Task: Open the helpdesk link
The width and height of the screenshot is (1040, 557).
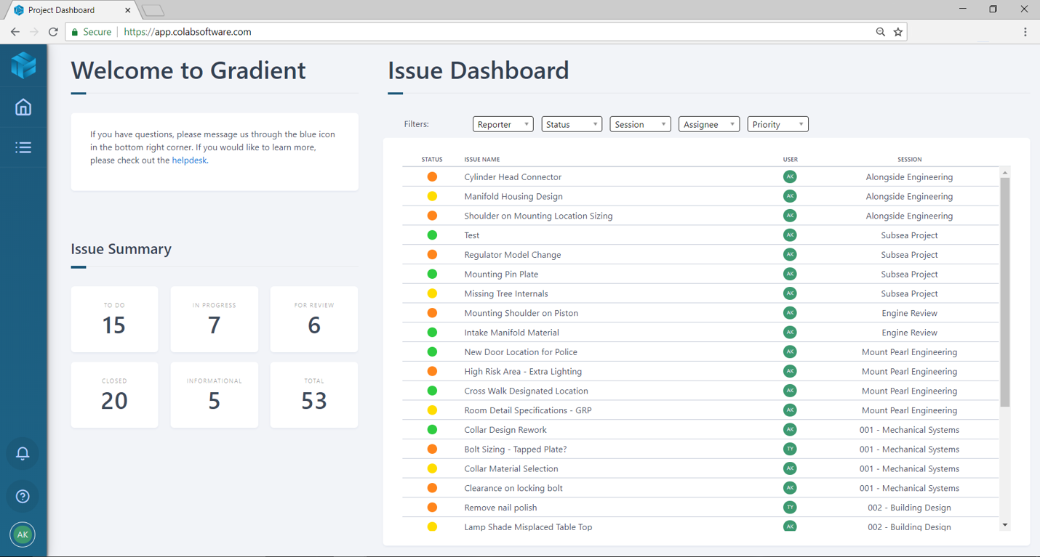Action: 189,160
